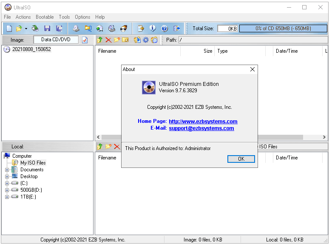Click the Compress ISO toolbar icon

tap(88, 28)
